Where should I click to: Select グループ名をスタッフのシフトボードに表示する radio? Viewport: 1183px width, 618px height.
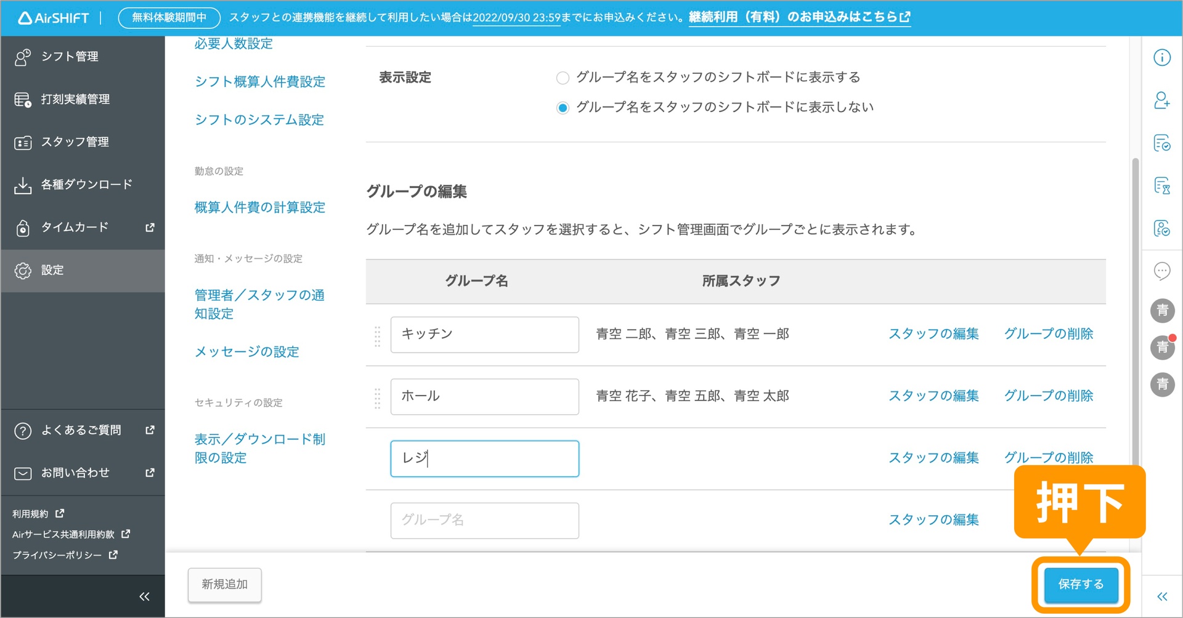coord(562,78)
